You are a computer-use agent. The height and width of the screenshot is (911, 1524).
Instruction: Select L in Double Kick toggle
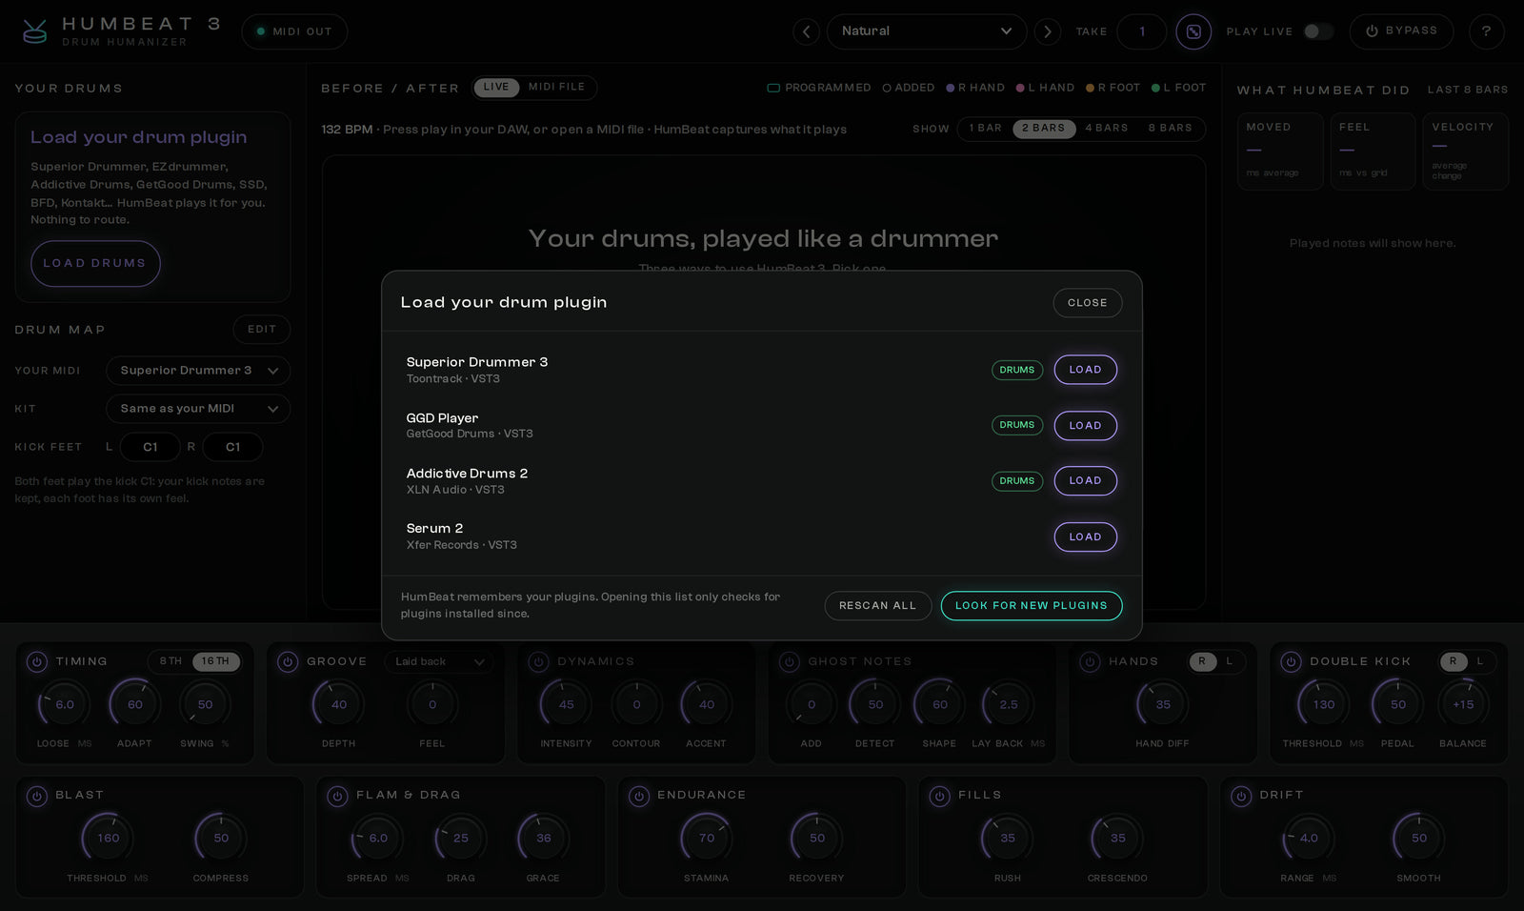click(x=1479, y=661)
